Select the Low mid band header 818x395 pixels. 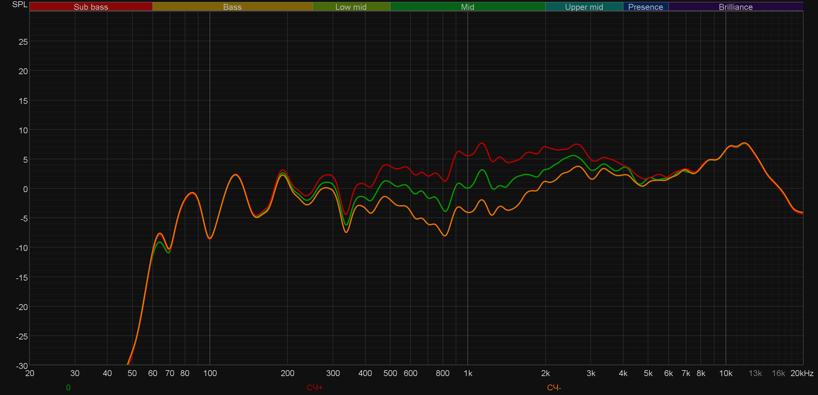pos(351,7)
